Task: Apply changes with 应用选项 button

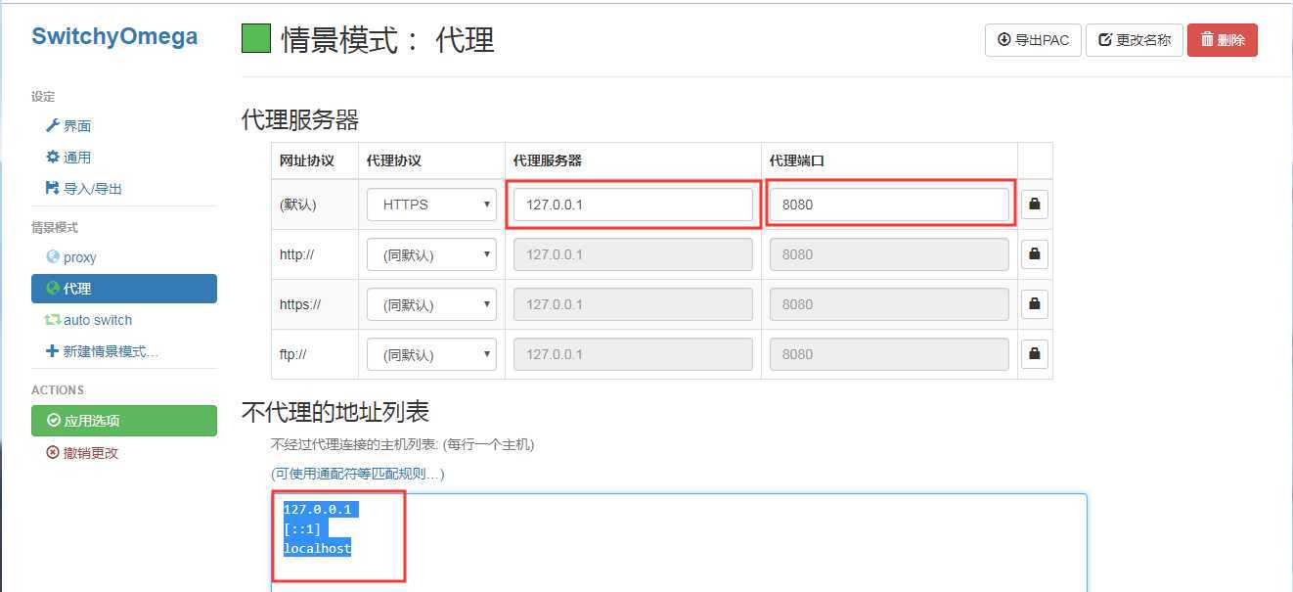Action: click(124, 421)
